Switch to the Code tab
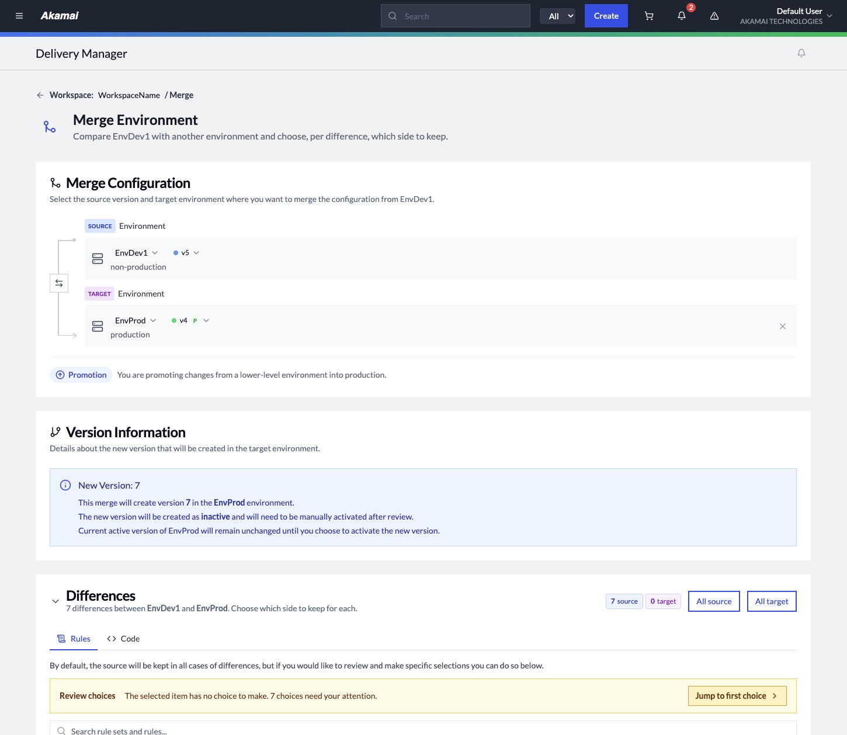This screenshot has height=735, width=847. tap(123, 639)
